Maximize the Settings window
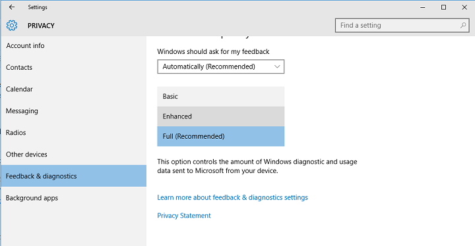 pyautogui.click(x=443, y=7)
